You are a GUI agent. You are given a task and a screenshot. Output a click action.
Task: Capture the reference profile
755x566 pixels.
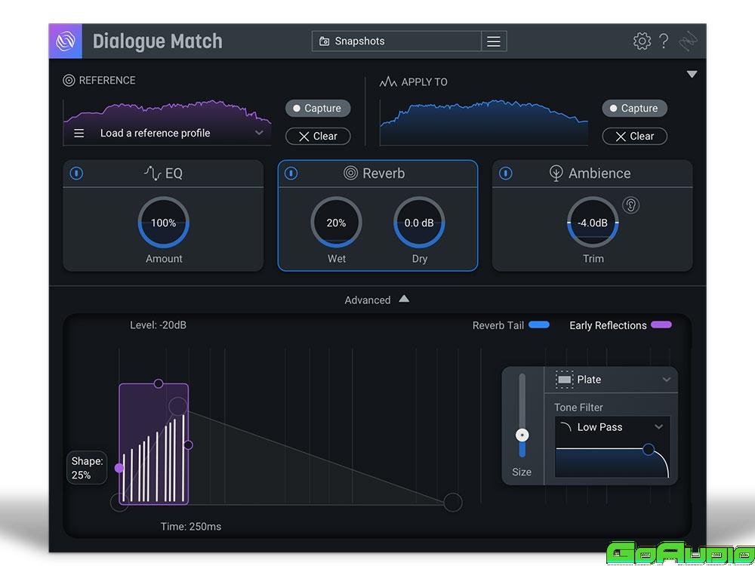tap(318, 108)
